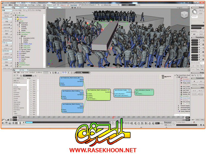Click the Animation button in the playback bar
The width and height of the screenshot is (206, 154).
click(x=168, y=123)
